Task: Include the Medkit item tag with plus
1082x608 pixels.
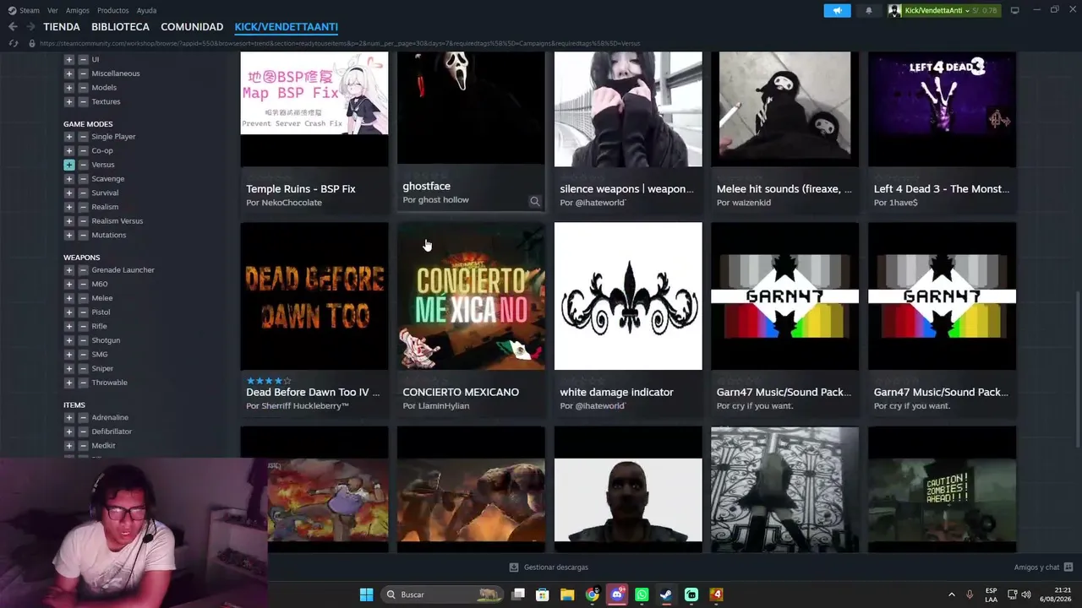Action: tap(68, 446)
